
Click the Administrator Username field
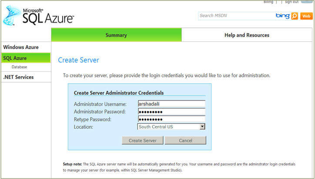click(x=171, y=104)
